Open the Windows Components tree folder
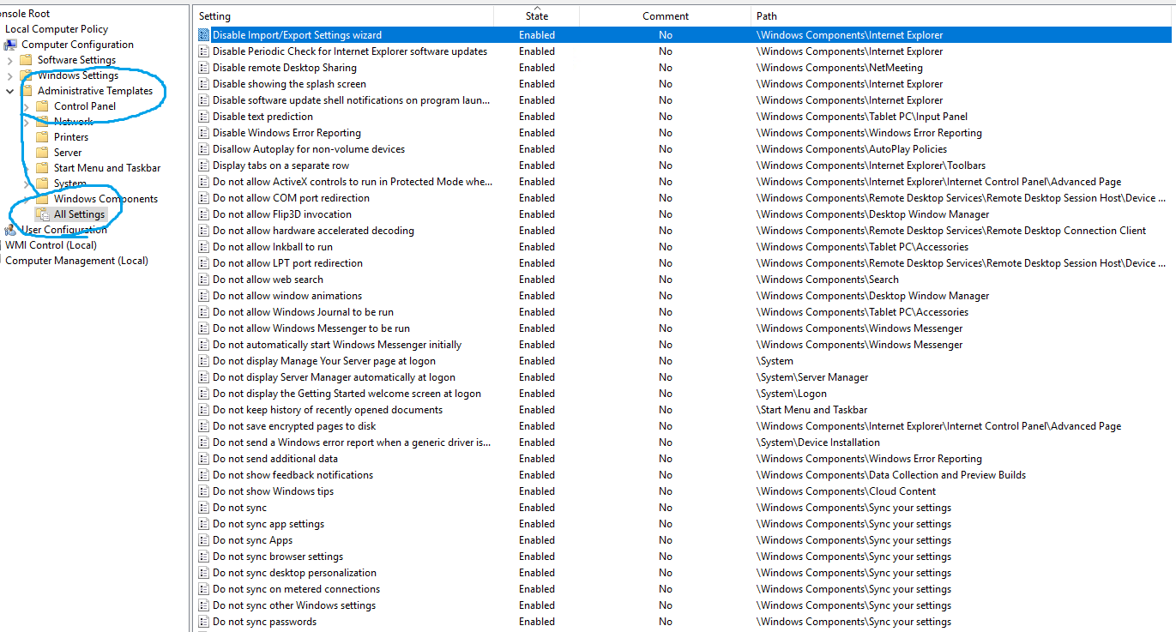 pos(106,199)
